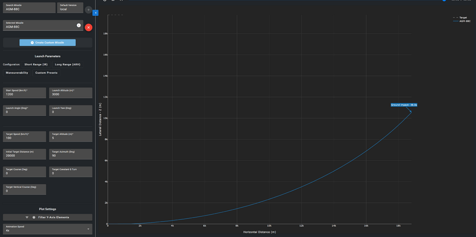Click the Ground Impact annotation label
476x237 pixels.
[404, 105]
